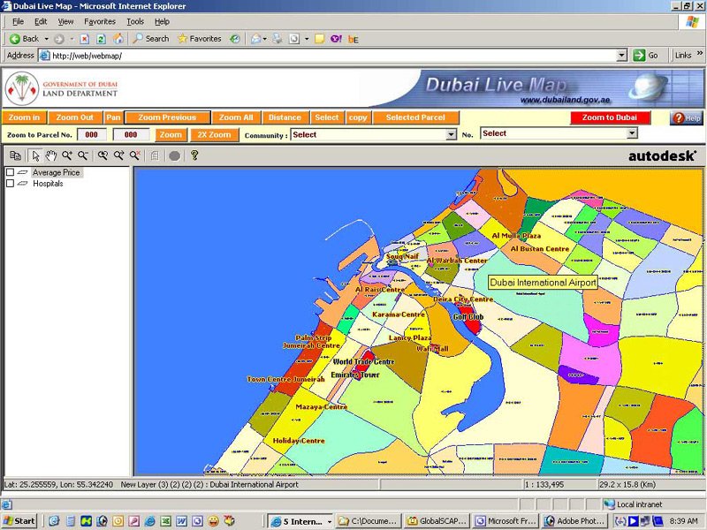Click the Distance button
707x530 pixels.
coord(285,117)
